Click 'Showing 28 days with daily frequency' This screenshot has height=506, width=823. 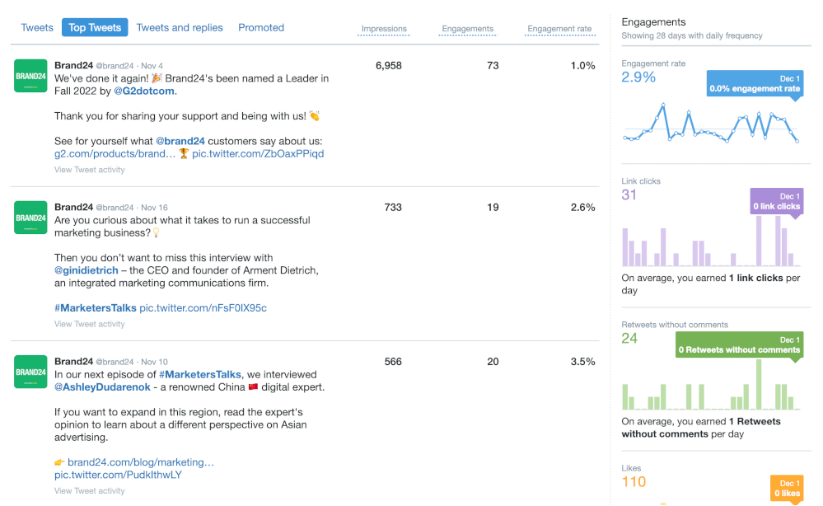coord(692,35)
